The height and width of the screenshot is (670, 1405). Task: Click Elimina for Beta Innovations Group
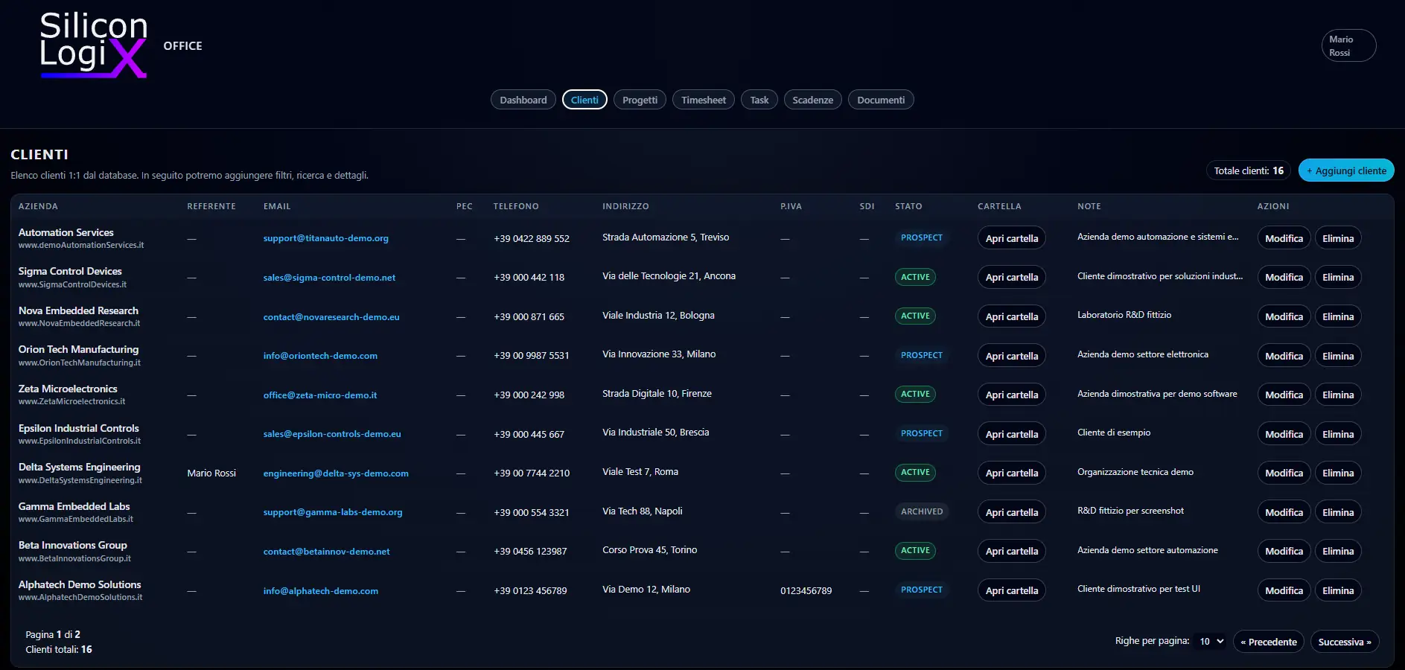pyautogui.click(x=1337, y=551)
